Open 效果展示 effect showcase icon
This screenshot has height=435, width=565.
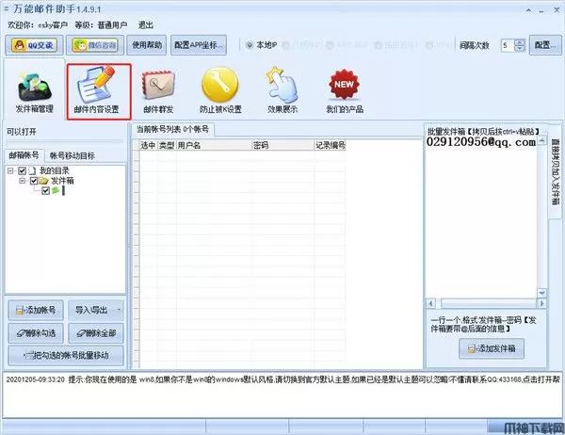coord(282,90)
